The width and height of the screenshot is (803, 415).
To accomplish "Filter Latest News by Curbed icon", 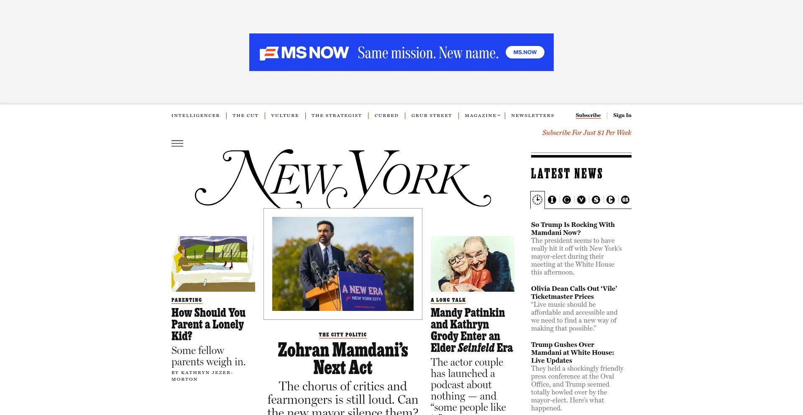I will click(x=611, y=200).
